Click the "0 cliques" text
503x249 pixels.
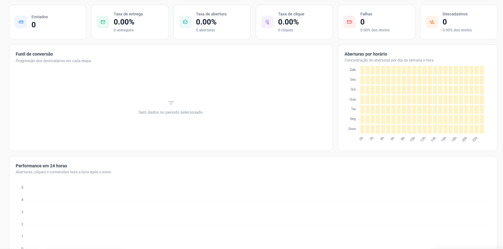286,30
